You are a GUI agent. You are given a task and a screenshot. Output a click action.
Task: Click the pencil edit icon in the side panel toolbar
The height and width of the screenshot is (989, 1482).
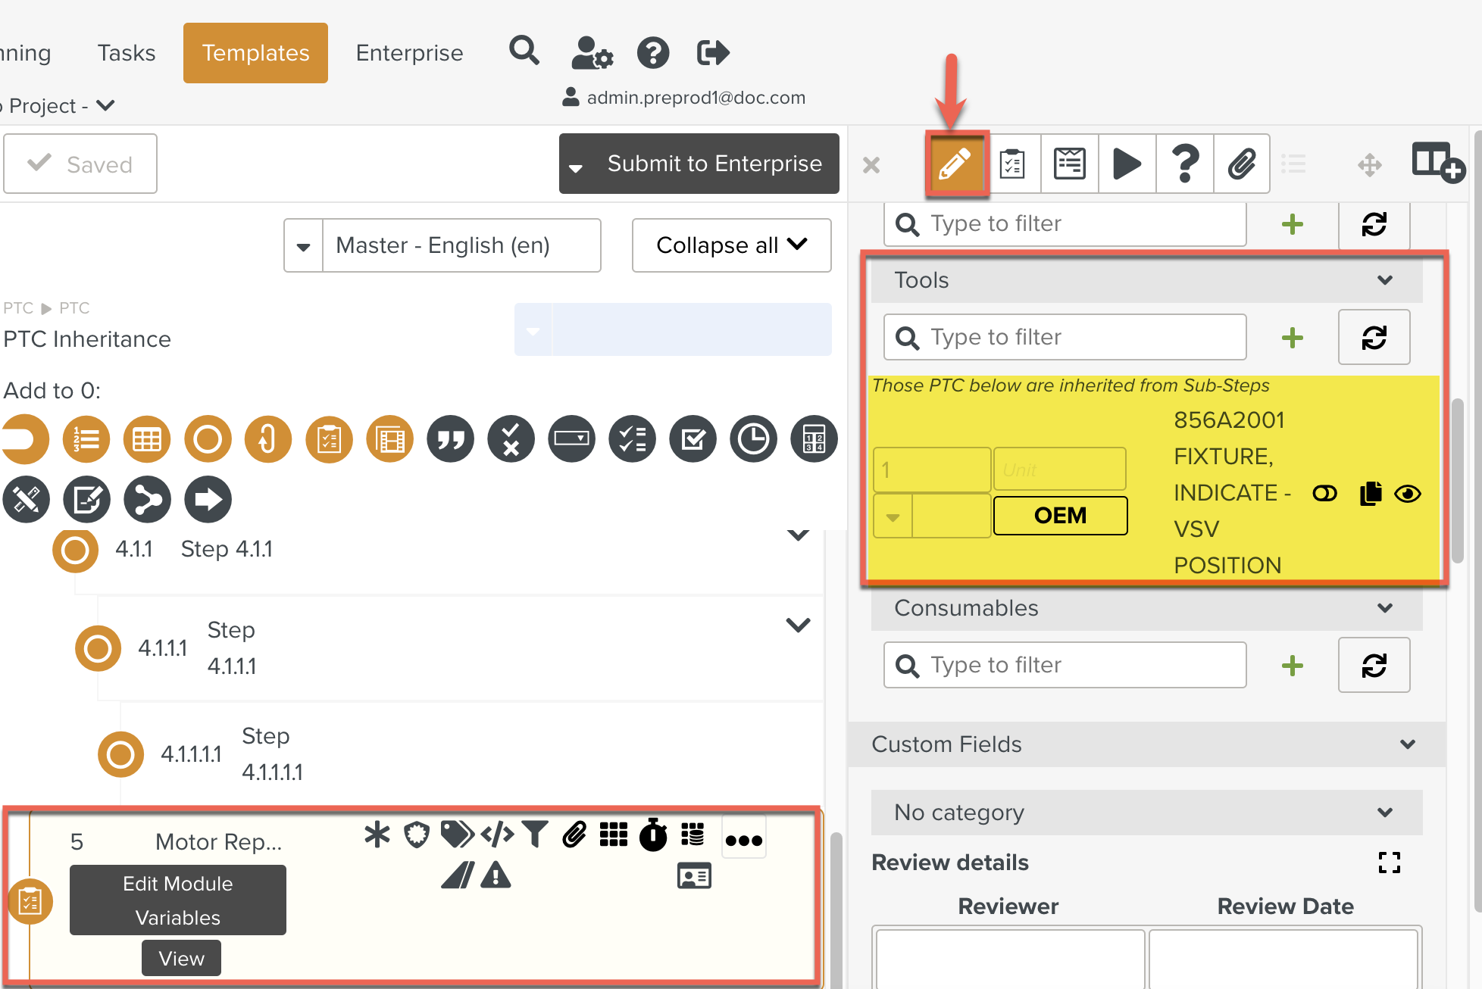pos(955,164)
